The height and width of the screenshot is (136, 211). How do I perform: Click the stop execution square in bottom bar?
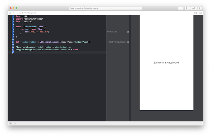tap(15, 123)
